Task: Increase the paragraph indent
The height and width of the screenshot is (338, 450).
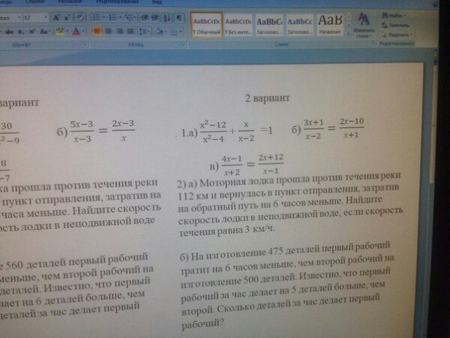Action: (155, 18)
